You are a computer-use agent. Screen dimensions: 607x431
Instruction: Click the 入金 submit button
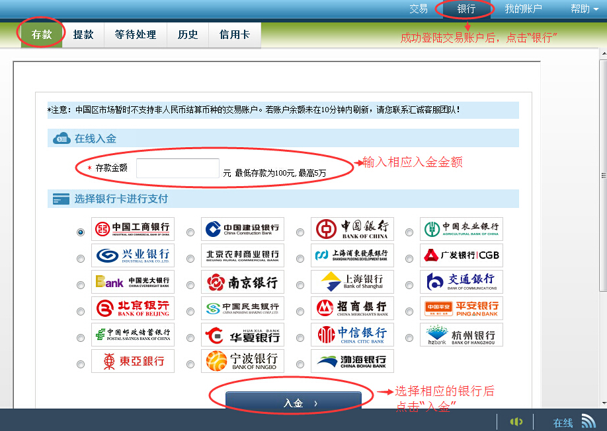pos(294,401)
